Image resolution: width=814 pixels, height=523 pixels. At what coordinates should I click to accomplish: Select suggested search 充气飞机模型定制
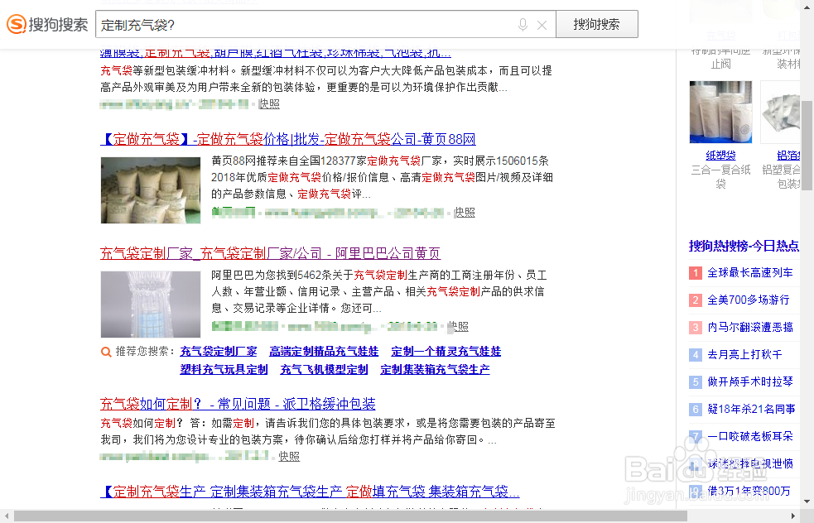[x=324, y=369]
